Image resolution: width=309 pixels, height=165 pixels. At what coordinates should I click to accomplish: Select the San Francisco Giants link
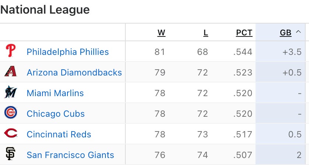click(70, 155)
